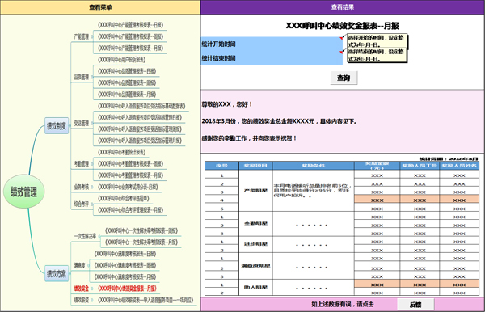The height and width of the screenshot is (312, 485).
Task: Click the 统计结束时间 input field
Action: tap(272, 58)
